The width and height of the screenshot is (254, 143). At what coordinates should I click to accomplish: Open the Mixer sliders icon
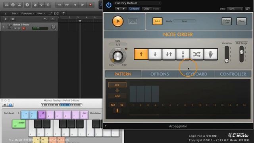click(x=41, y=5)
